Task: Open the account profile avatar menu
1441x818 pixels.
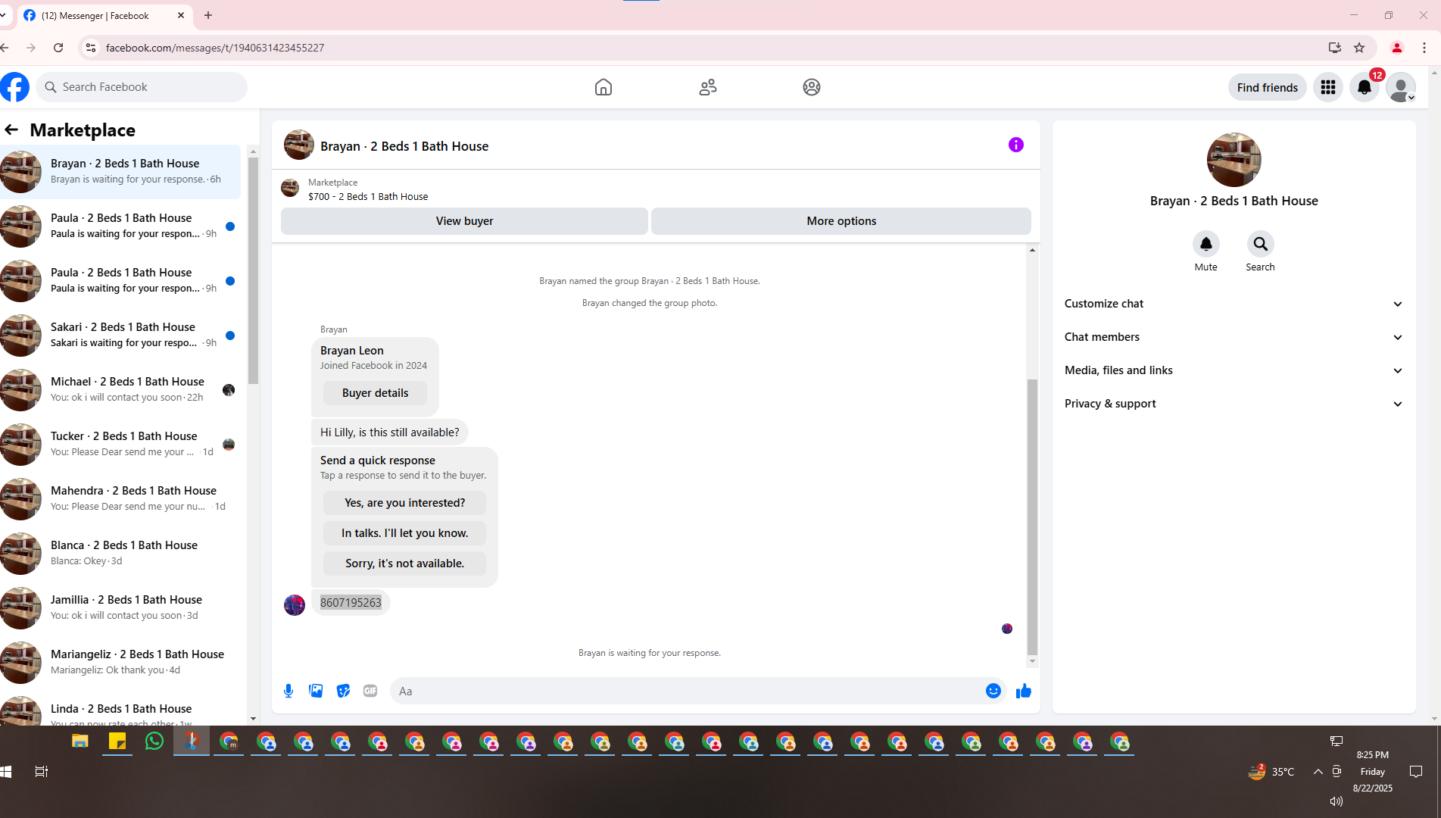Action: [1401, 87]
